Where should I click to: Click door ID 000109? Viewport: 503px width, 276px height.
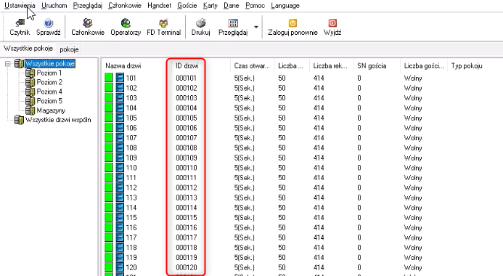(187, 158)
